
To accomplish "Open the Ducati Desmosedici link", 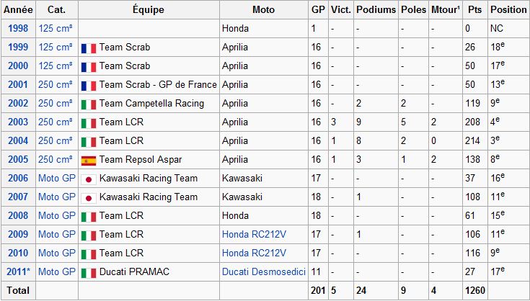I will point(264,271).
